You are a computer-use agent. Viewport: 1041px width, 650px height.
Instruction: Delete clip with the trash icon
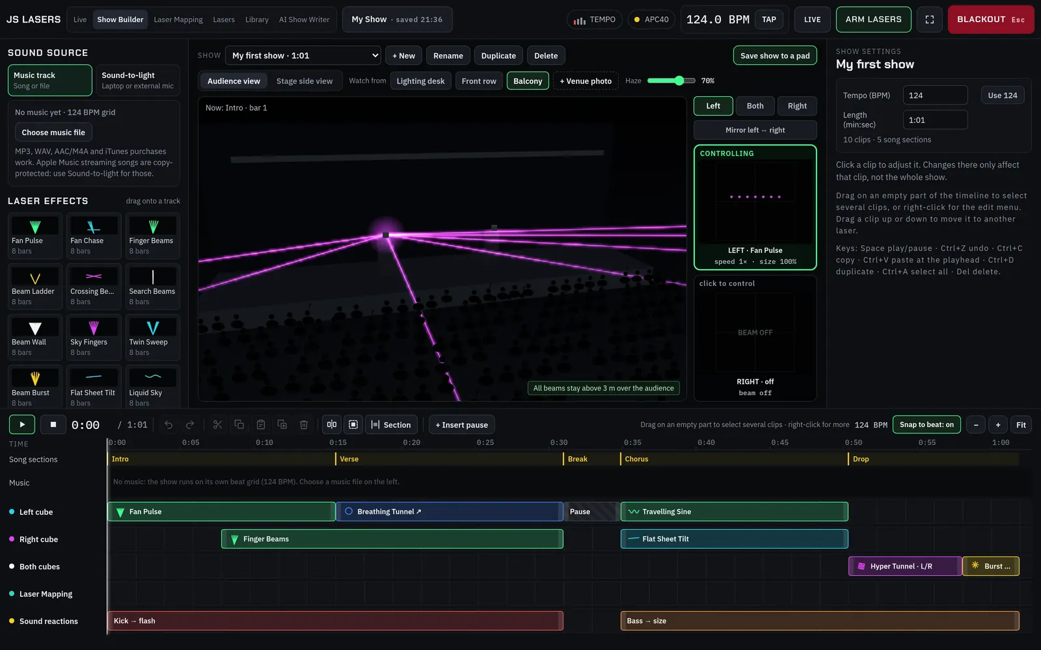click(x=303, y=424)
